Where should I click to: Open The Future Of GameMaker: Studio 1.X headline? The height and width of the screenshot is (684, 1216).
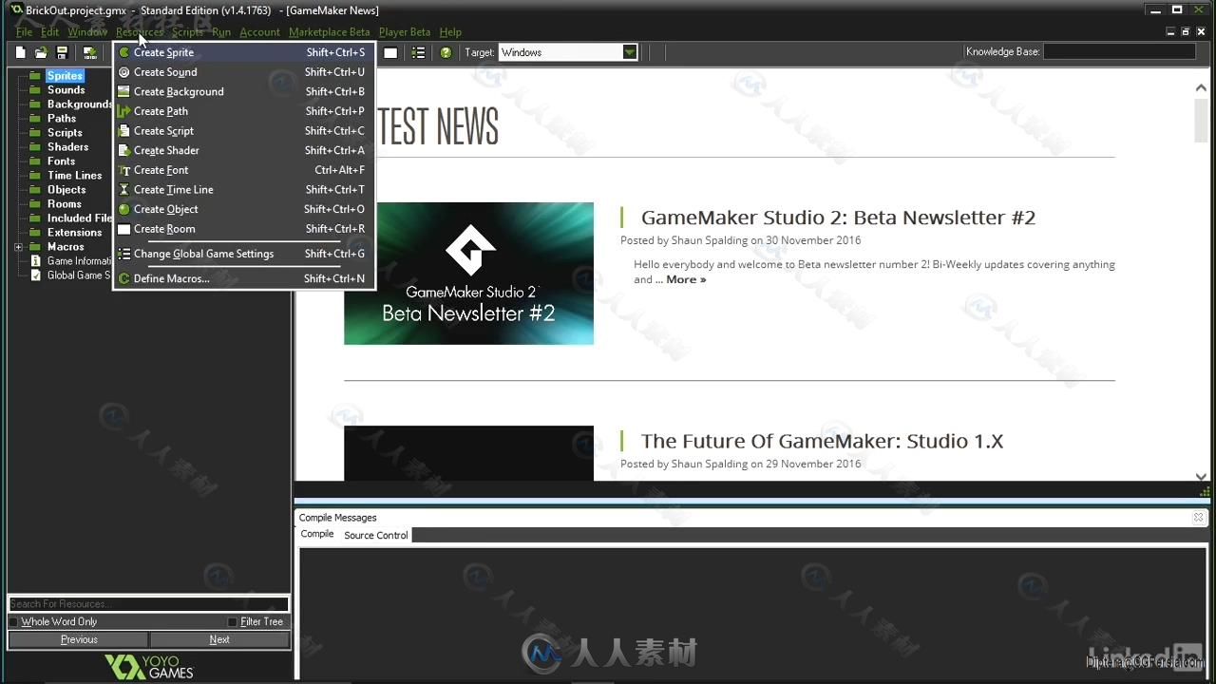point(822,441)
